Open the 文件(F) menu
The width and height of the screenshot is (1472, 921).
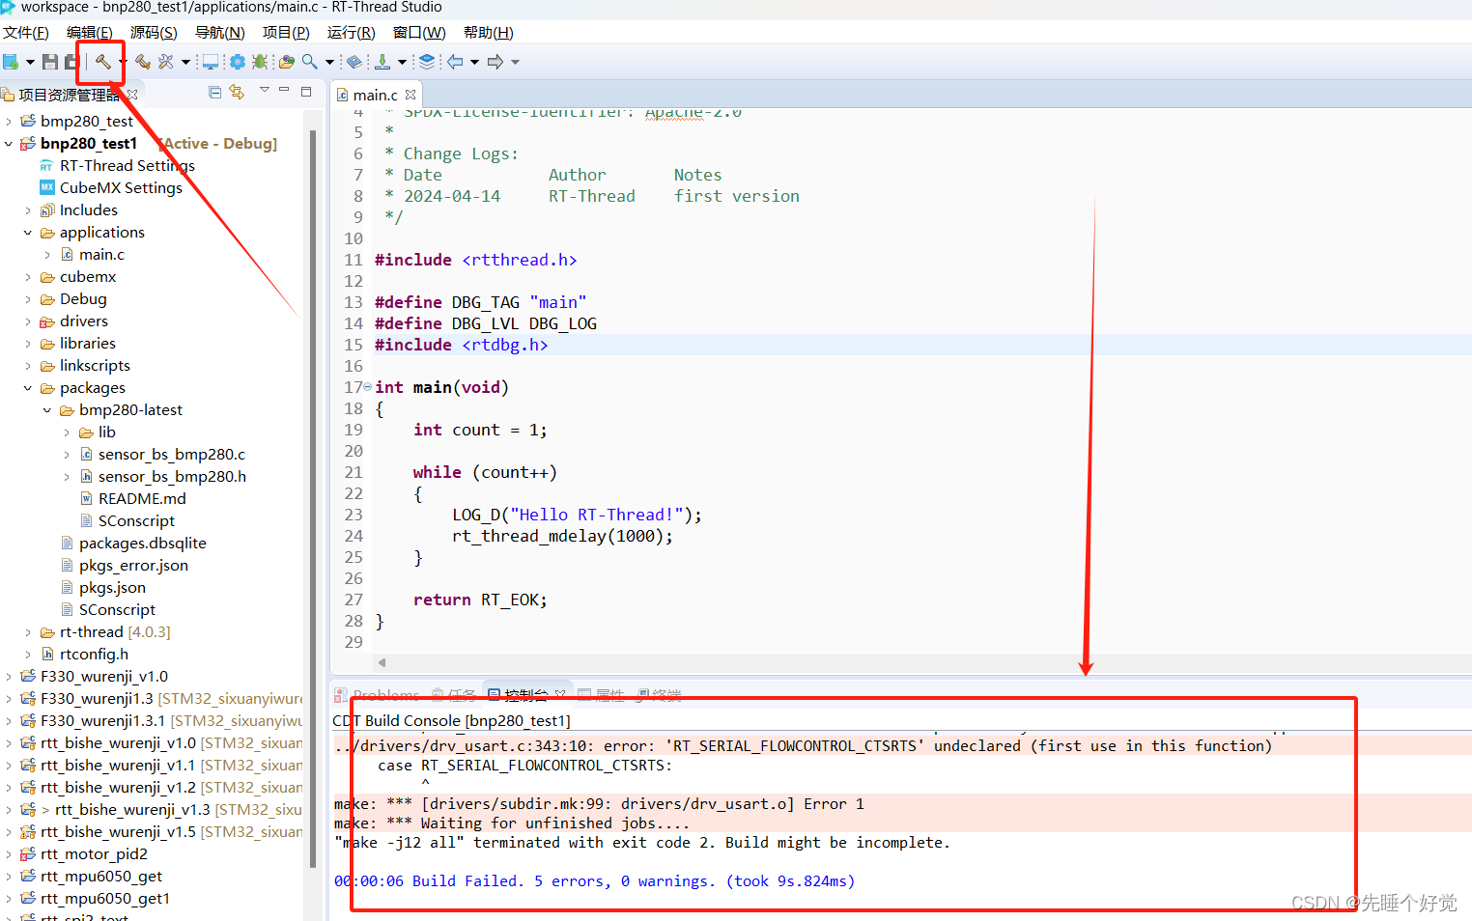pyautogui.click(x=26, y=33)
